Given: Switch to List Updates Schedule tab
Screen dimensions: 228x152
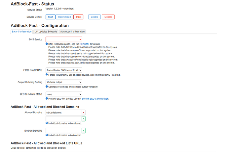Looking at the screenshot, I should [46, 32].
